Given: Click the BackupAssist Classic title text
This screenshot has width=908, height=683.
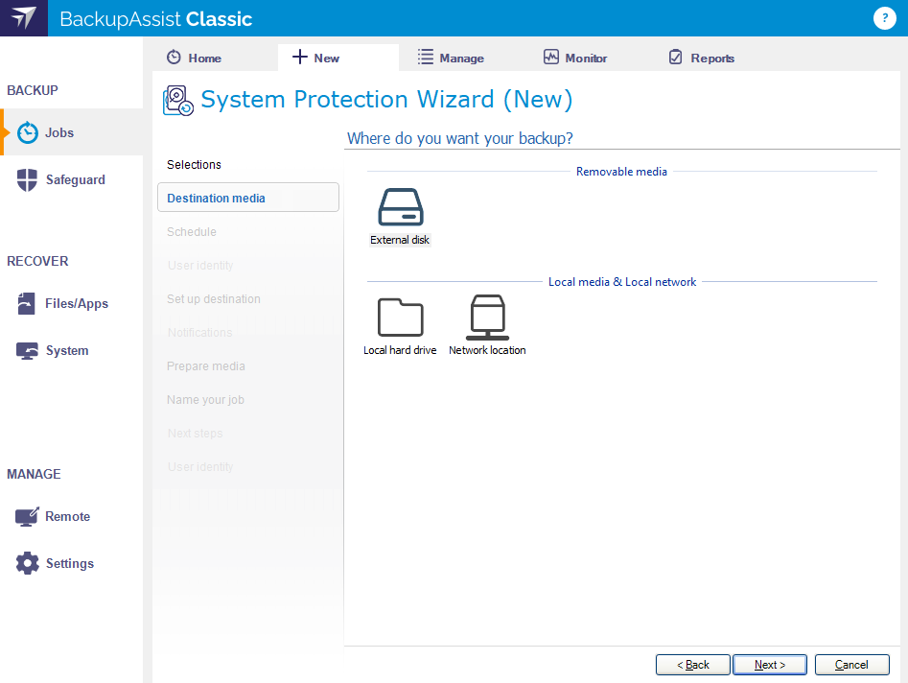Looking at the screenshot, I should [x=155, y=18].
